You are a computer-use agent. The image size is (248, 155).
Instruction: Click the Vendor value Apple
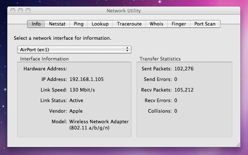click(x=76, y=111)
